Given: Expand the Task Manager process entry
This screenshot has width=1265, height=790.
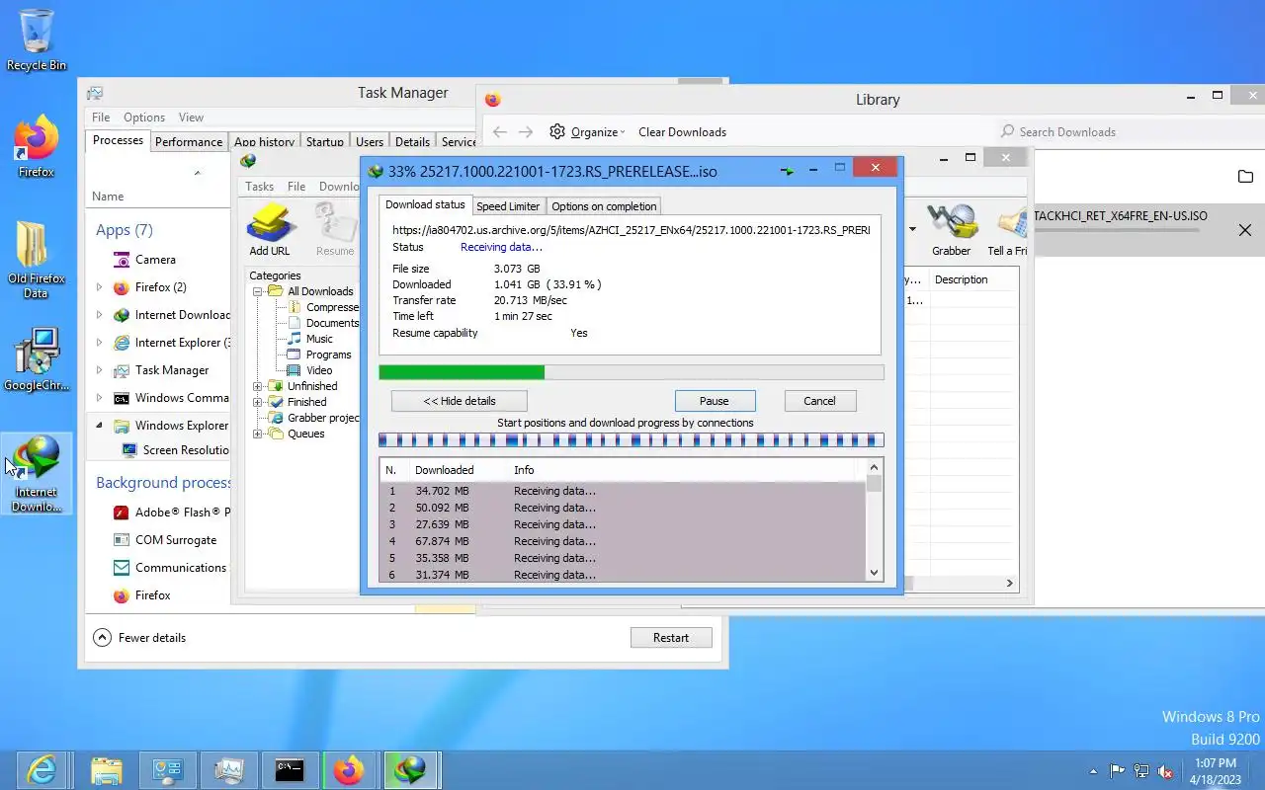Looking at the screenshot, I should [x=99, y=370].
